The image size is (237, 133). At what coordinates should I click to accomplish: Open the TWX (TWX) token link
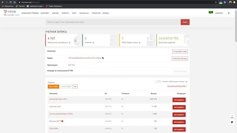coord(53,129)
